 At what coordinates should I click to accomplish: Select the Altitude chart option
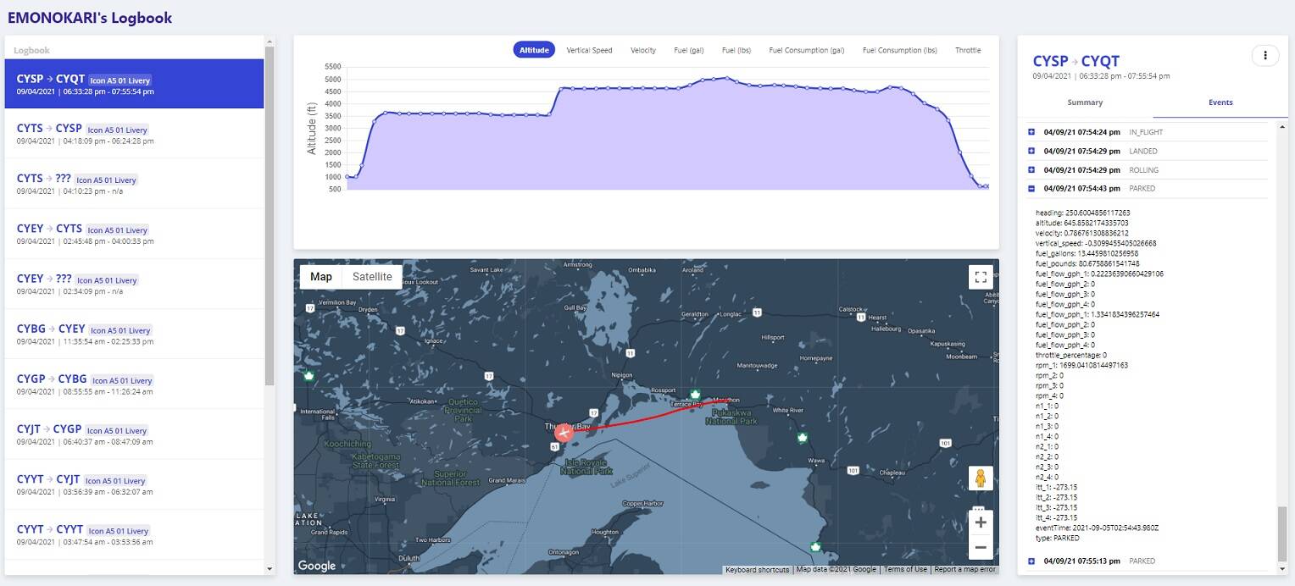(534, 50)
